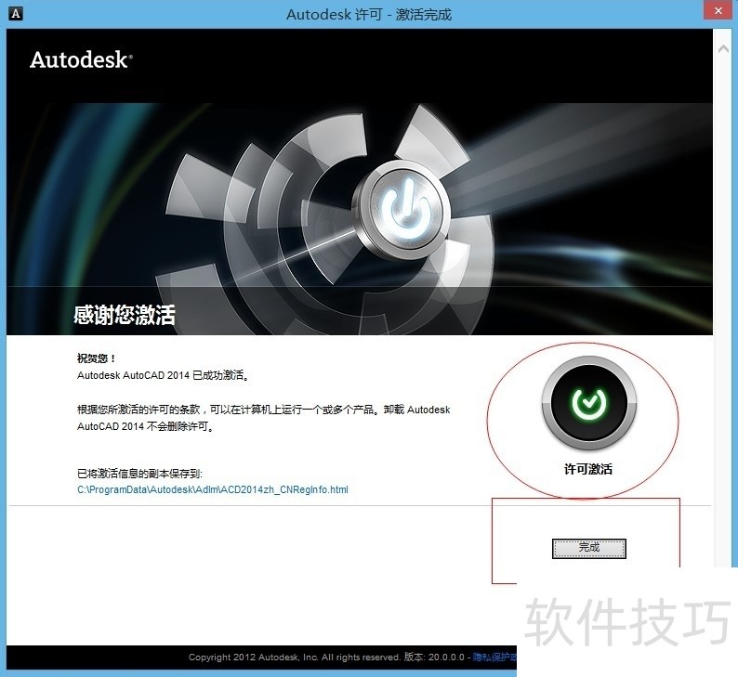
Task: Open the privacy policy link in the footer
Action: tap(494, 657)
